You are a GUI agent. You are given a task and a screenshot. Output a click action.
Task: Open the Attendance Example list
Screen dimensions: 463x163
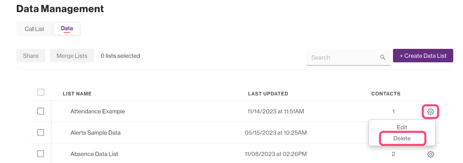[98, 111]
